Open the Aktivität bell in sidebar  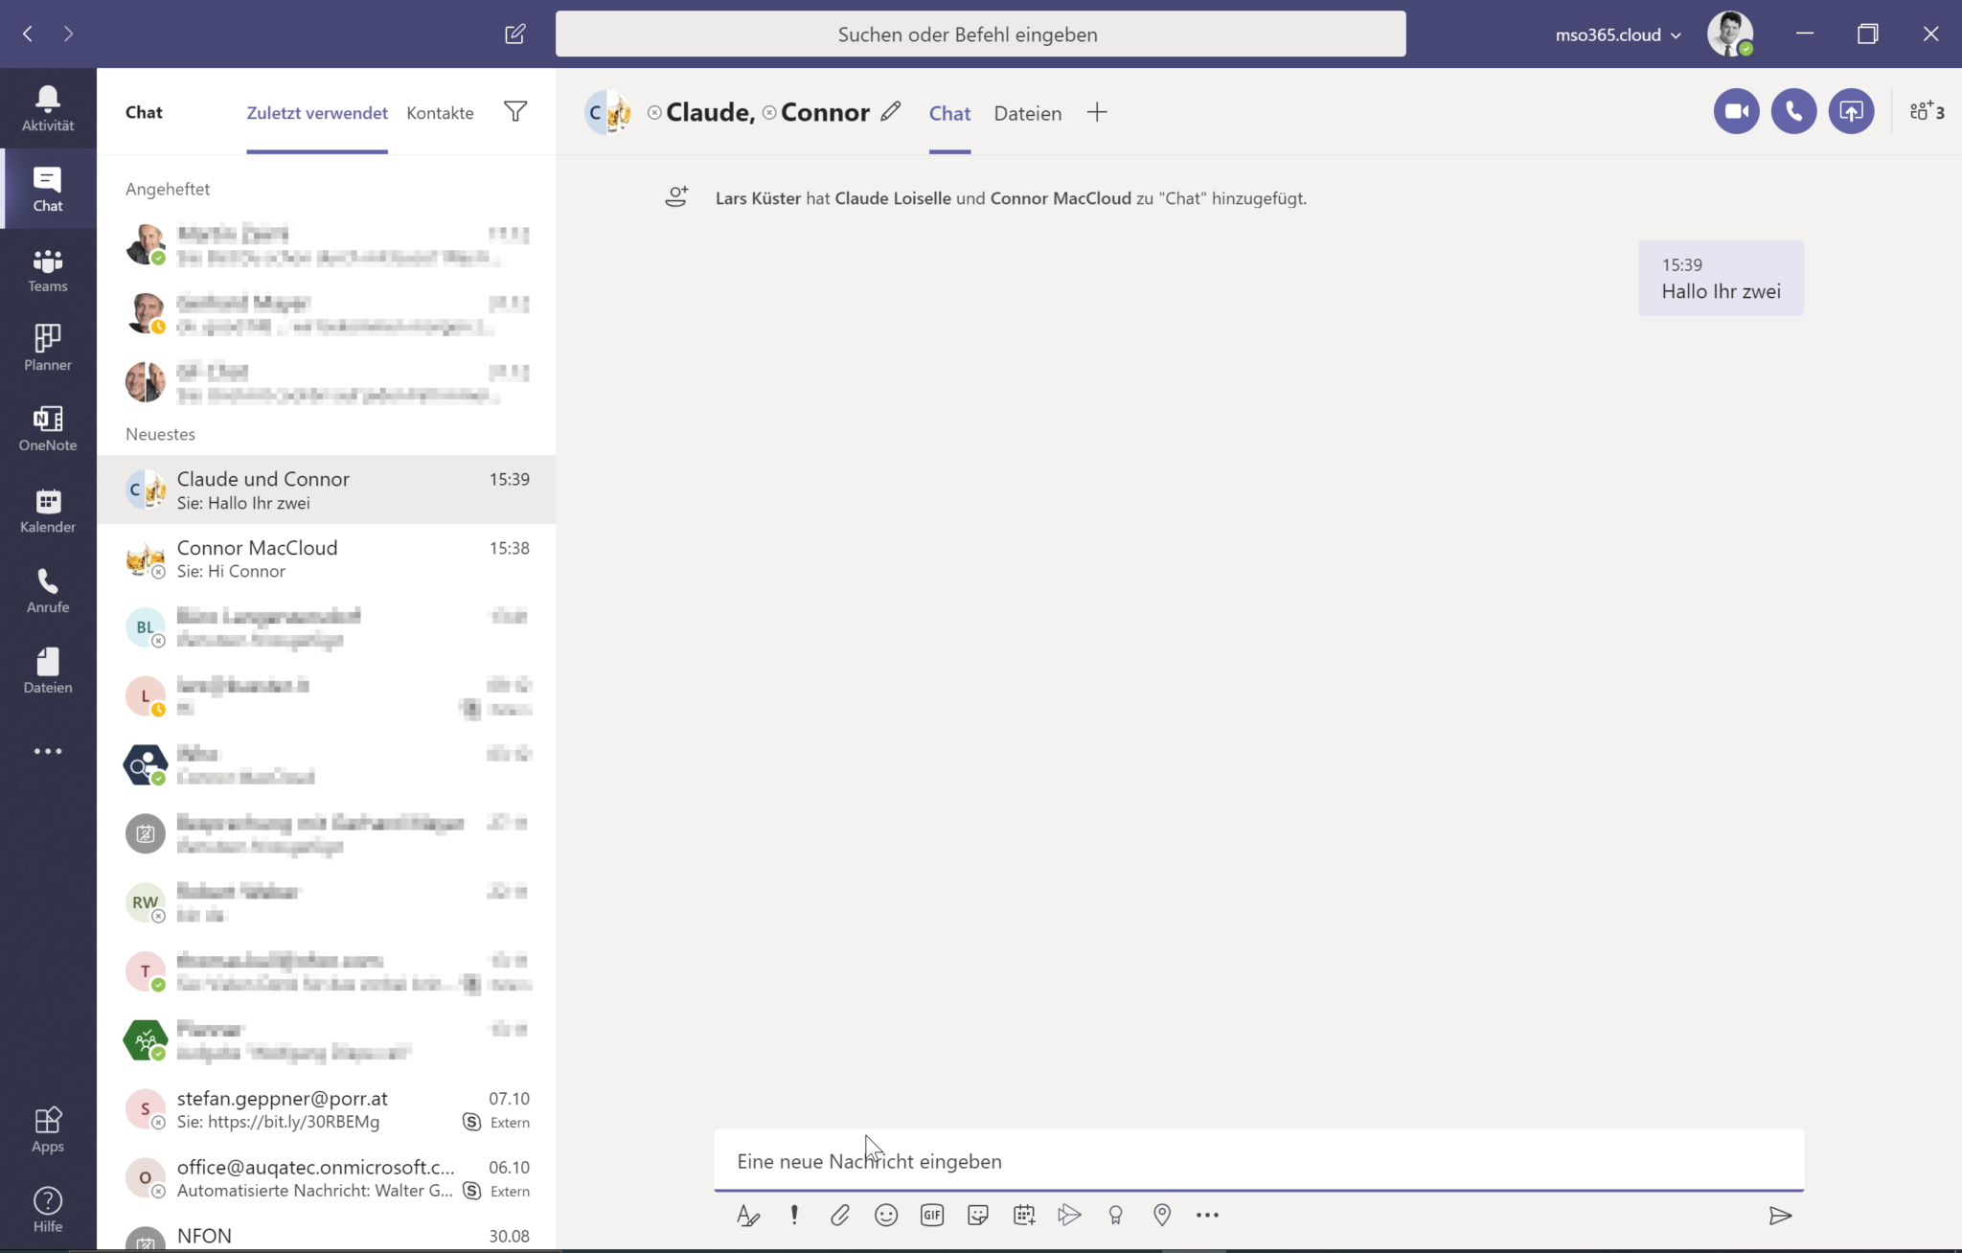tap(48, 108)
